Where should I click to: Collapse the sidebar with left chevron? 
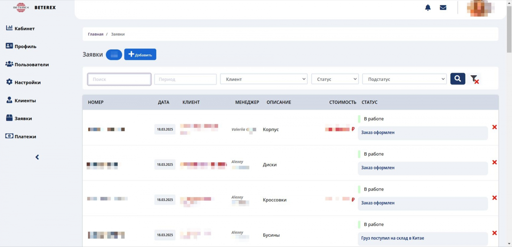coord(37,157)
